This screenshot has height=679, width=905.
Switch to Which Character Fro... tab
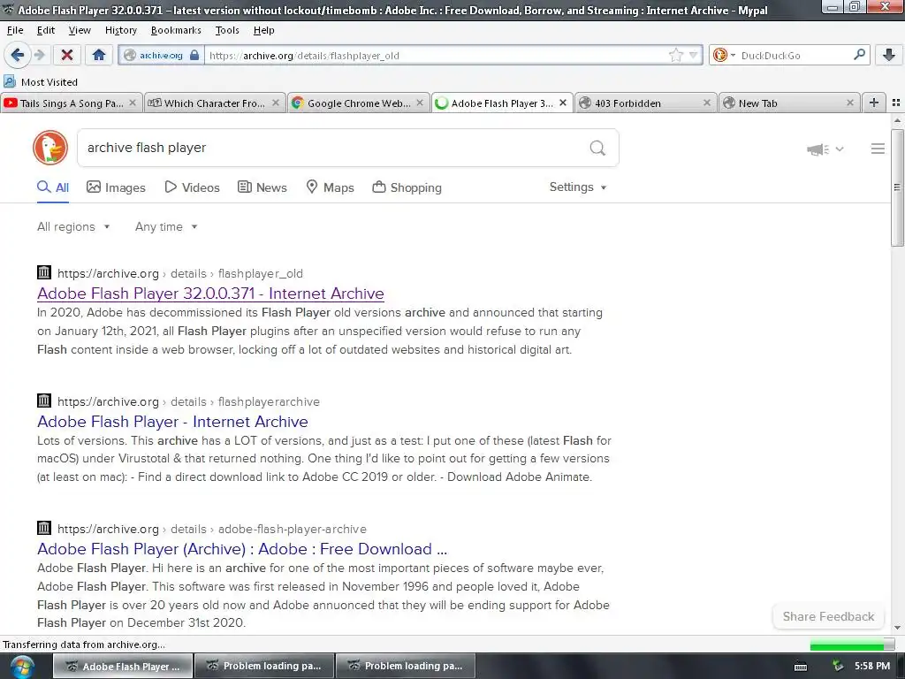coord(214,103)
